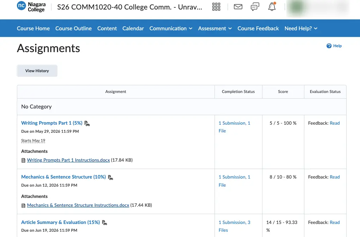Click document icon next to Writing Prompts attachment

coord(23,160)
